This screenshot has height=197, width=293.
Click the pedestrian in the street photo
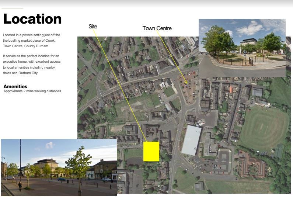[x=20, y=186]
